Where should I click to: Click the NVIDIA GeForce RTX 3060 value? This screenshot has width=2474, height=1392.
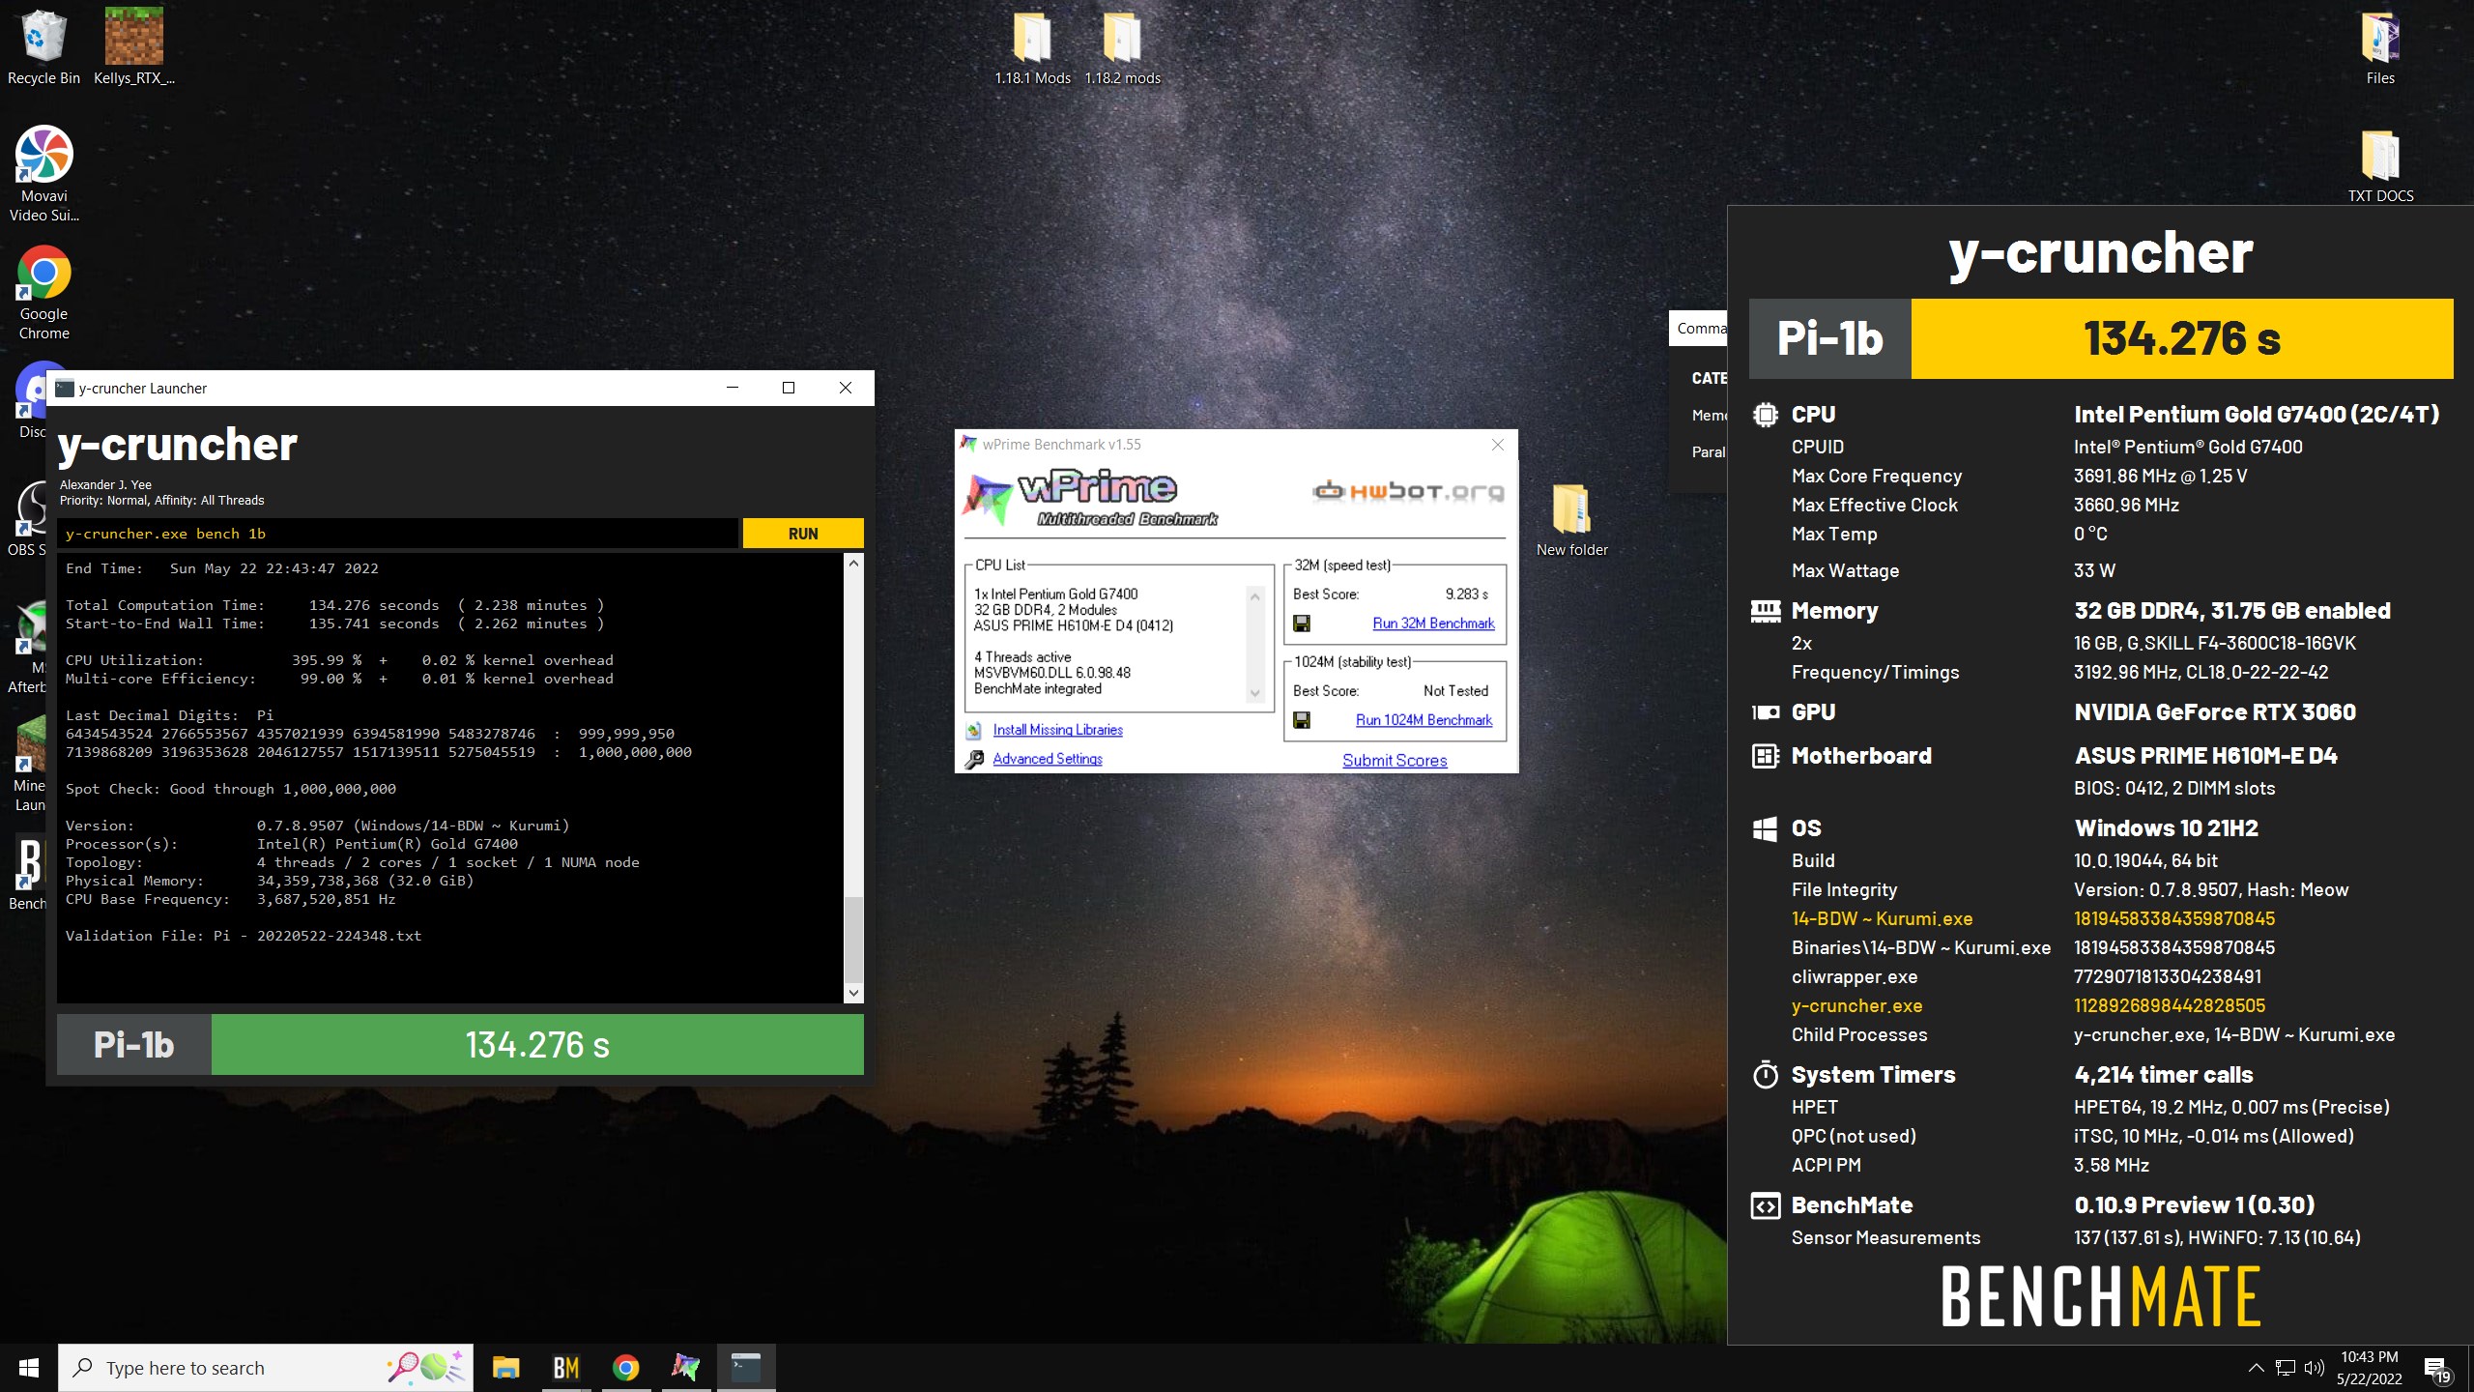pos(2215,712)
